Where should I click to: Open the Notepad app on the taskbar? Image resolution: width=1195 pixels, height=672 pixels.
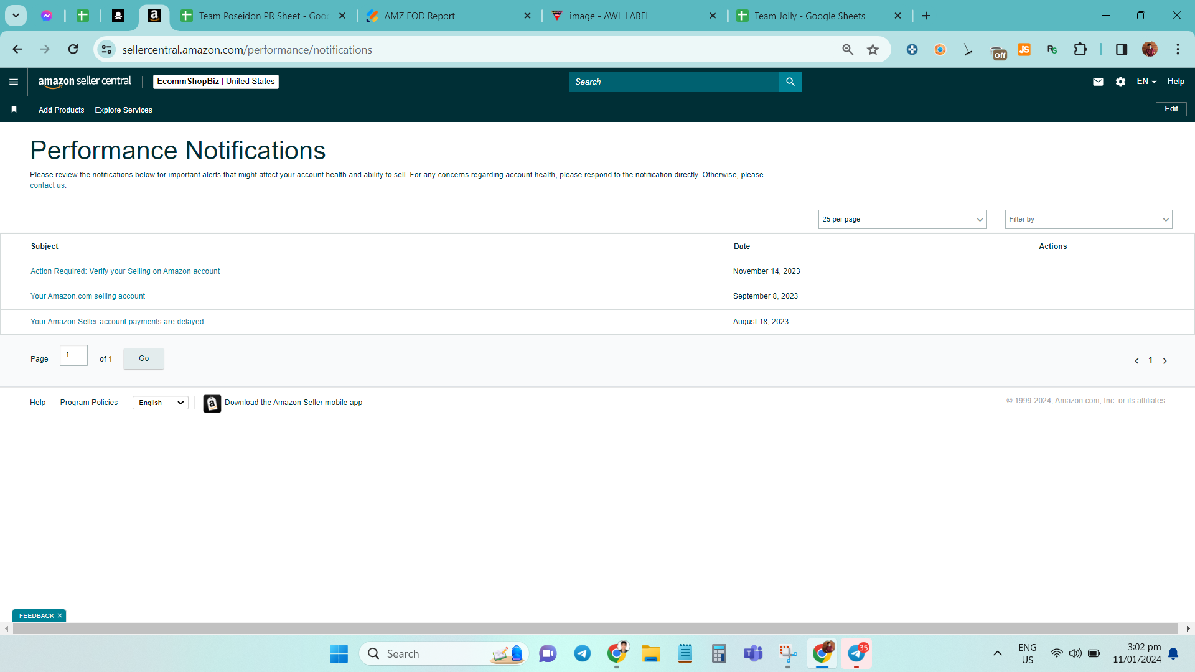coord(685,653)
